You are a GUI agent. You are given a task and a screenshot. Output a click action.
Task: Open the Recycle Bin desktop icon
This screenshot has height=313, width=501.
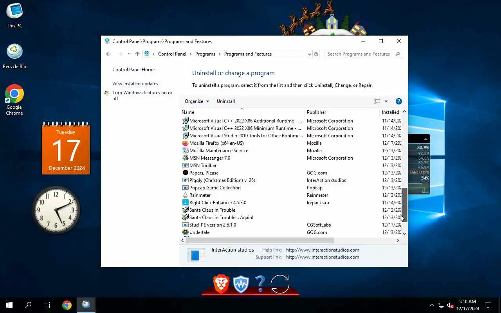point(14,56)
